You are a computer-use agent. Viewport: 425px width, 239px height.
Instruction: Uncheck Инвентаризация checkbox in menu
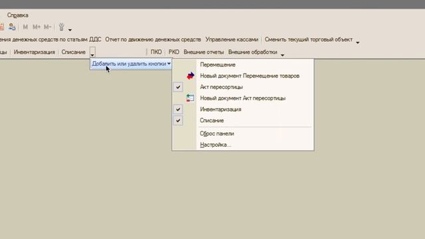(x=178, y=109)
